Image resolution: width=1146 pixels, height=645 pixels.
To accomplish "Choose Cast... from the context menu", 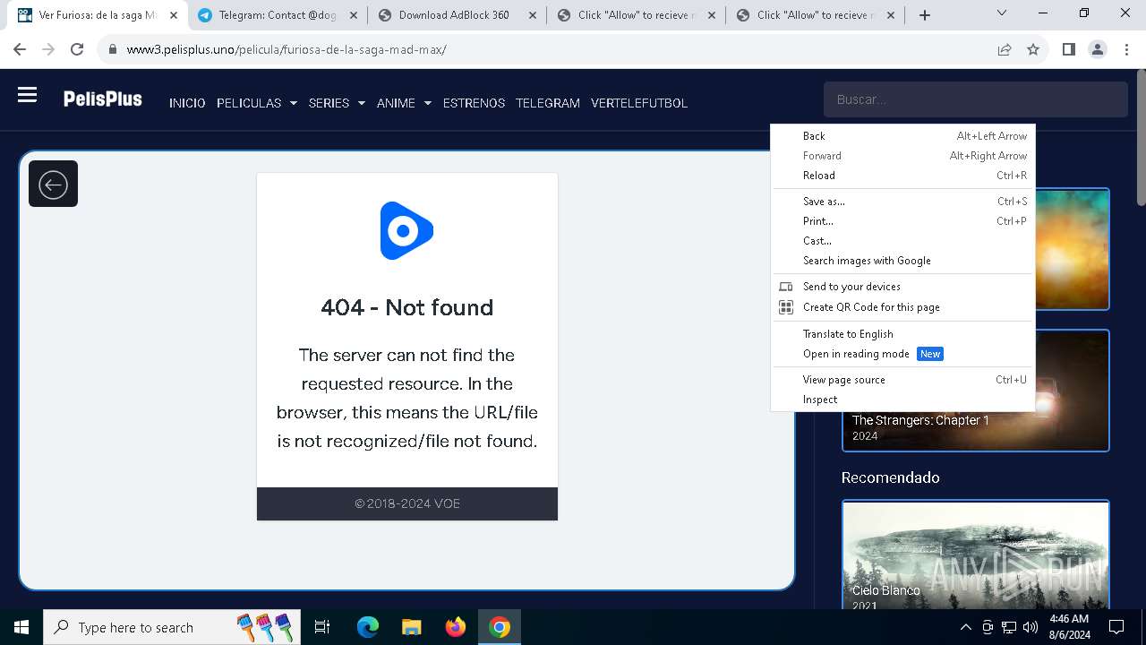I will (902, 241).
